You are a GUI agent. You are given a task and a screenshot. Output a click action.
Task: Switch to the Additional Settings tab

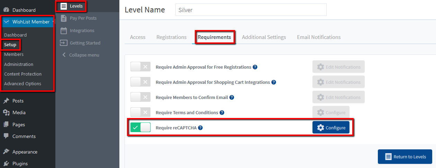point(264,37)
